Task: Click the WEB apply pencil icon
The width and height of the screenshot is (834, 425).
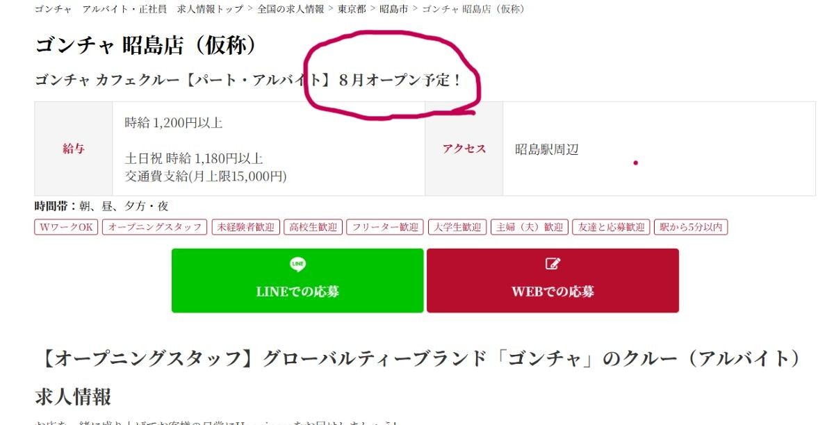Action: click(553, 264)
